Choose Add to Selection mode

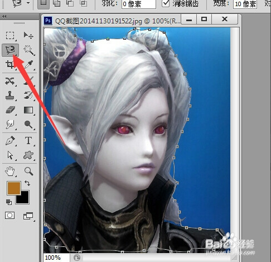(x=57, y=3)
